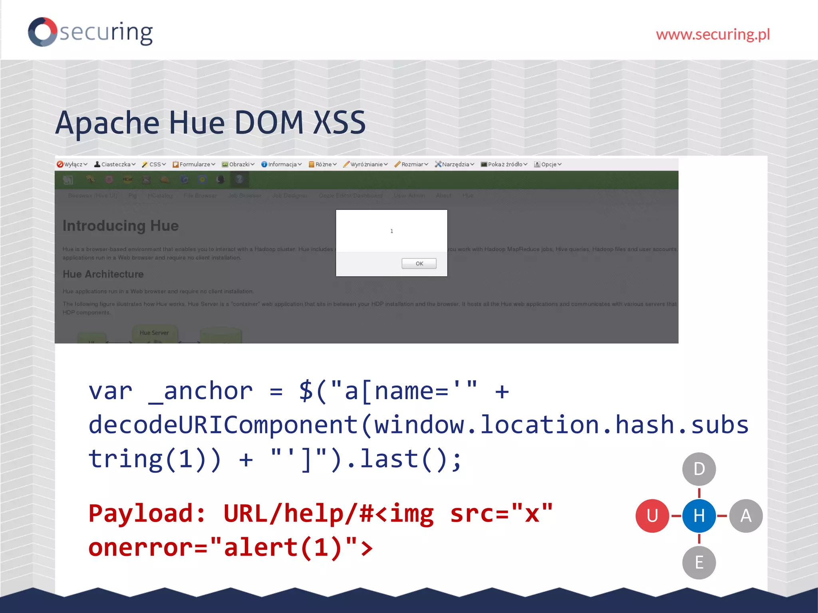Select the red U circle
The image size is (818, 613).
tap(652, 516)
